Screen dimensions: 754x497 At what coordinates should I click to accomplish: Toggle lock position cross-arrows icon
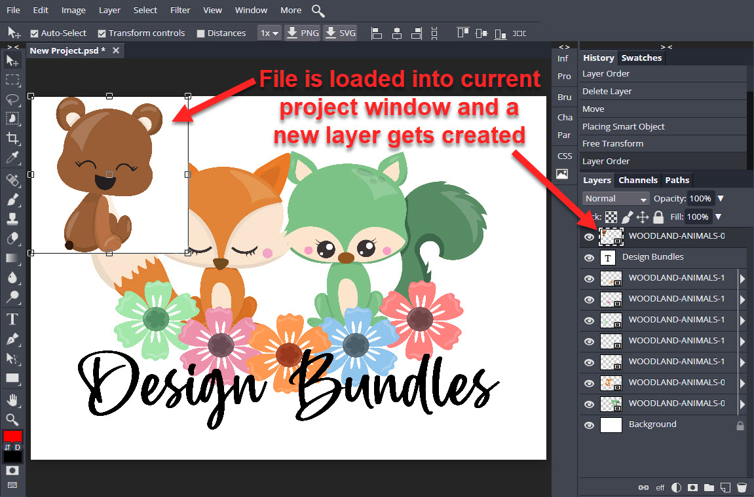643,217
